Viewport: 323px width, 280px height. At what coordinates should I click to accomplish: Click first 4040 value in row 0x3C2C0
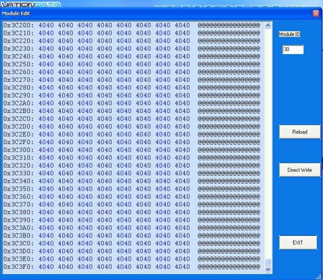click(46, 119)
